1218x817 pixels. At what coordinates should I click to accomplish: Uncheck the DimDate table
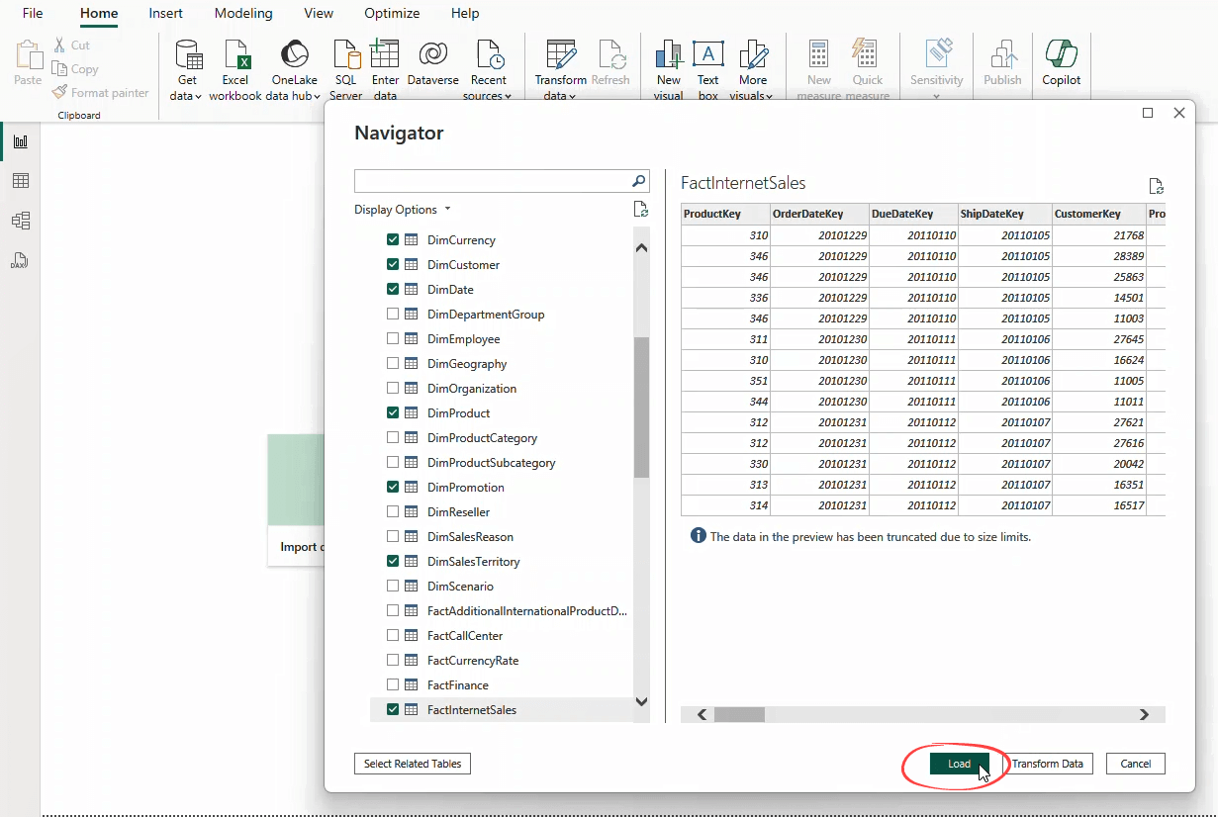coord(393,289)
